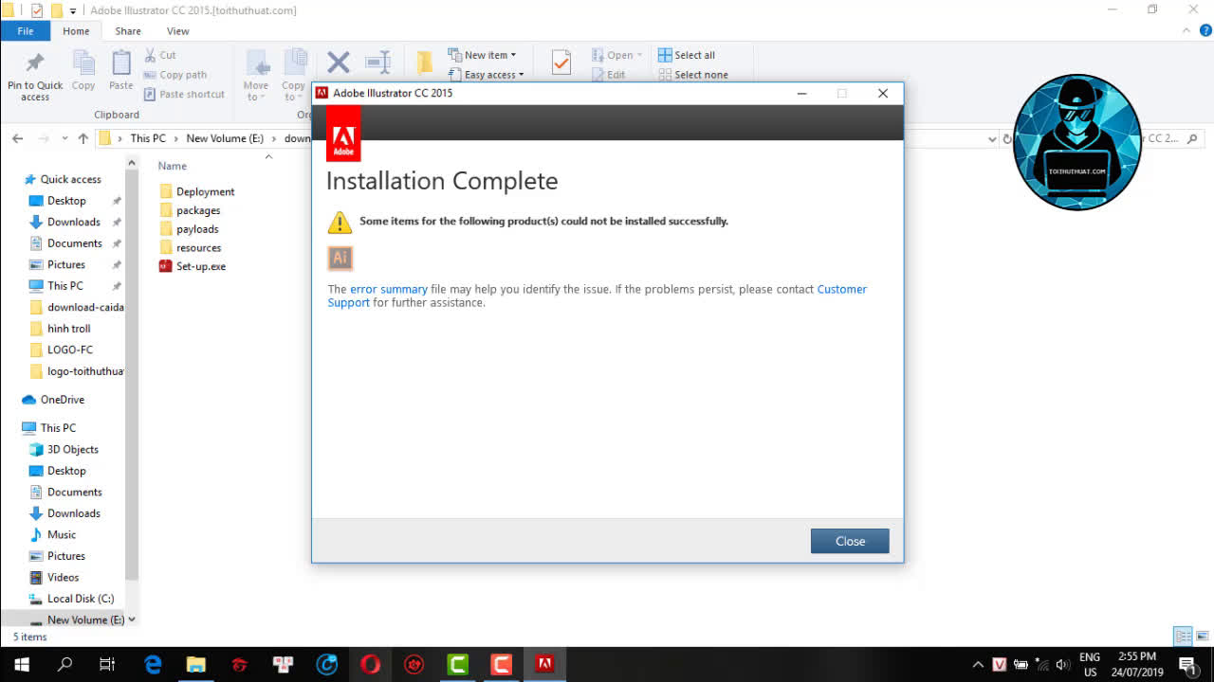Open taskbar Search
Screen dimensions: 1214x682
click(x=64, y=664)
